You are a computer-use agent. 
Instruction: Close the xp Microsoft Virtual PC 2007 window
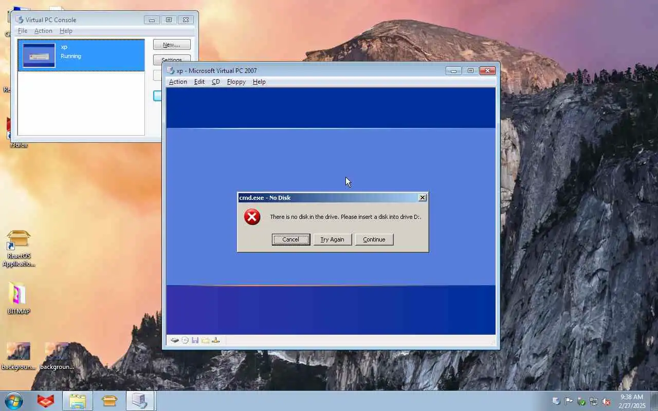[x=487, y=71]
